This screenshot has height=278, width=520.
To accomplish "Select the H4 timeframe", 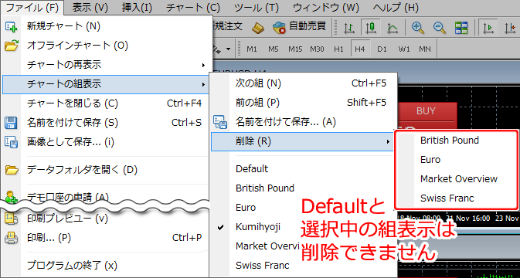I will (360, 49).
